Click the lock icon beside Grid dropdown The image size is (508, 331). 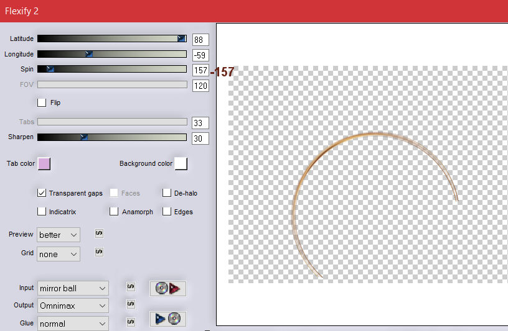tap(99, 252)
